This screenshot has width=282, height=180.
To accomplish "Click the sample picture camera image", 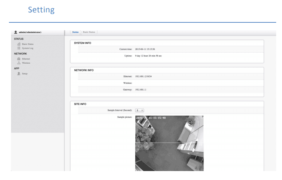I will (x=169, y=143).
